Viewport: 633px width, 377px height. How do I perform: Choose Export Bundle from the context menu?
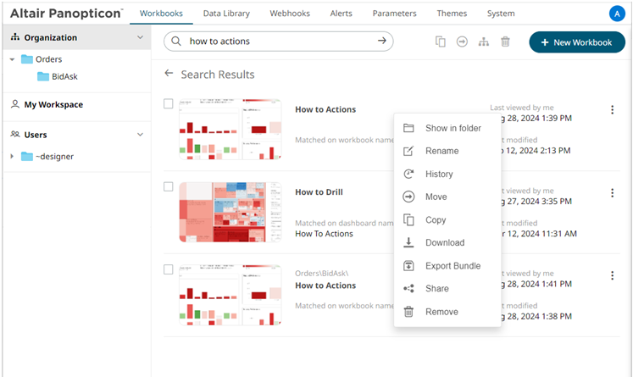[x=453, y=266]
